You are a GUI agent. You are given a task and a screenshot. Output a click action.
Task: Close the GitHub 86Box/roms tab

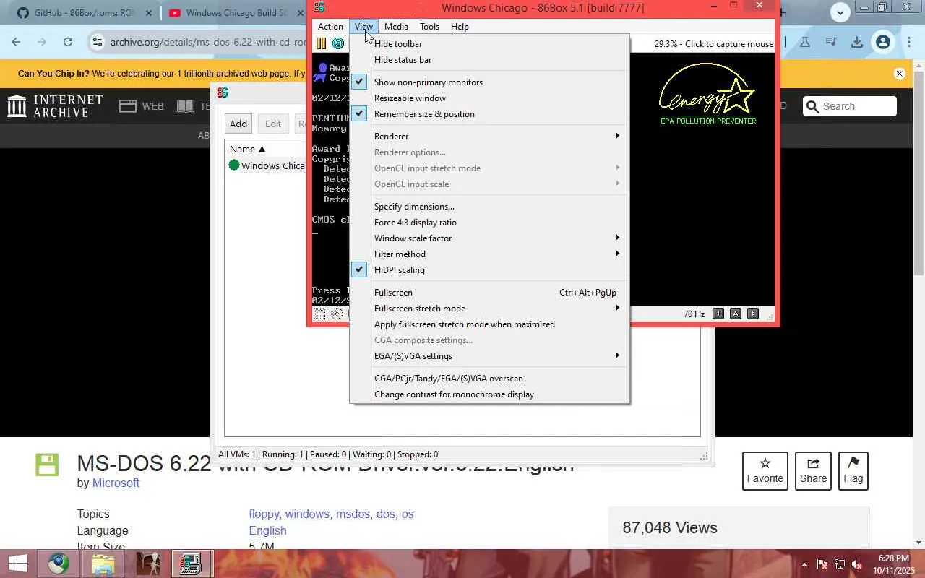[x=148, y=13]
